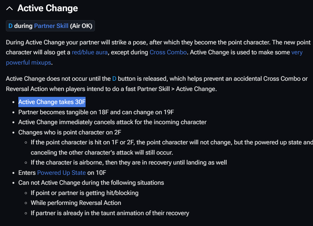This screenshot has height=226, width=313.
Task: Click the 'If the character is airborne' sub-bullet
Action: [128, 162]
